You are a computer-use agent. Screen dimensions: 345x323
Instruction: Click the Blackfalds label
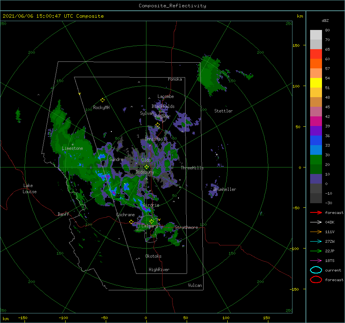(x=163, y=106)
